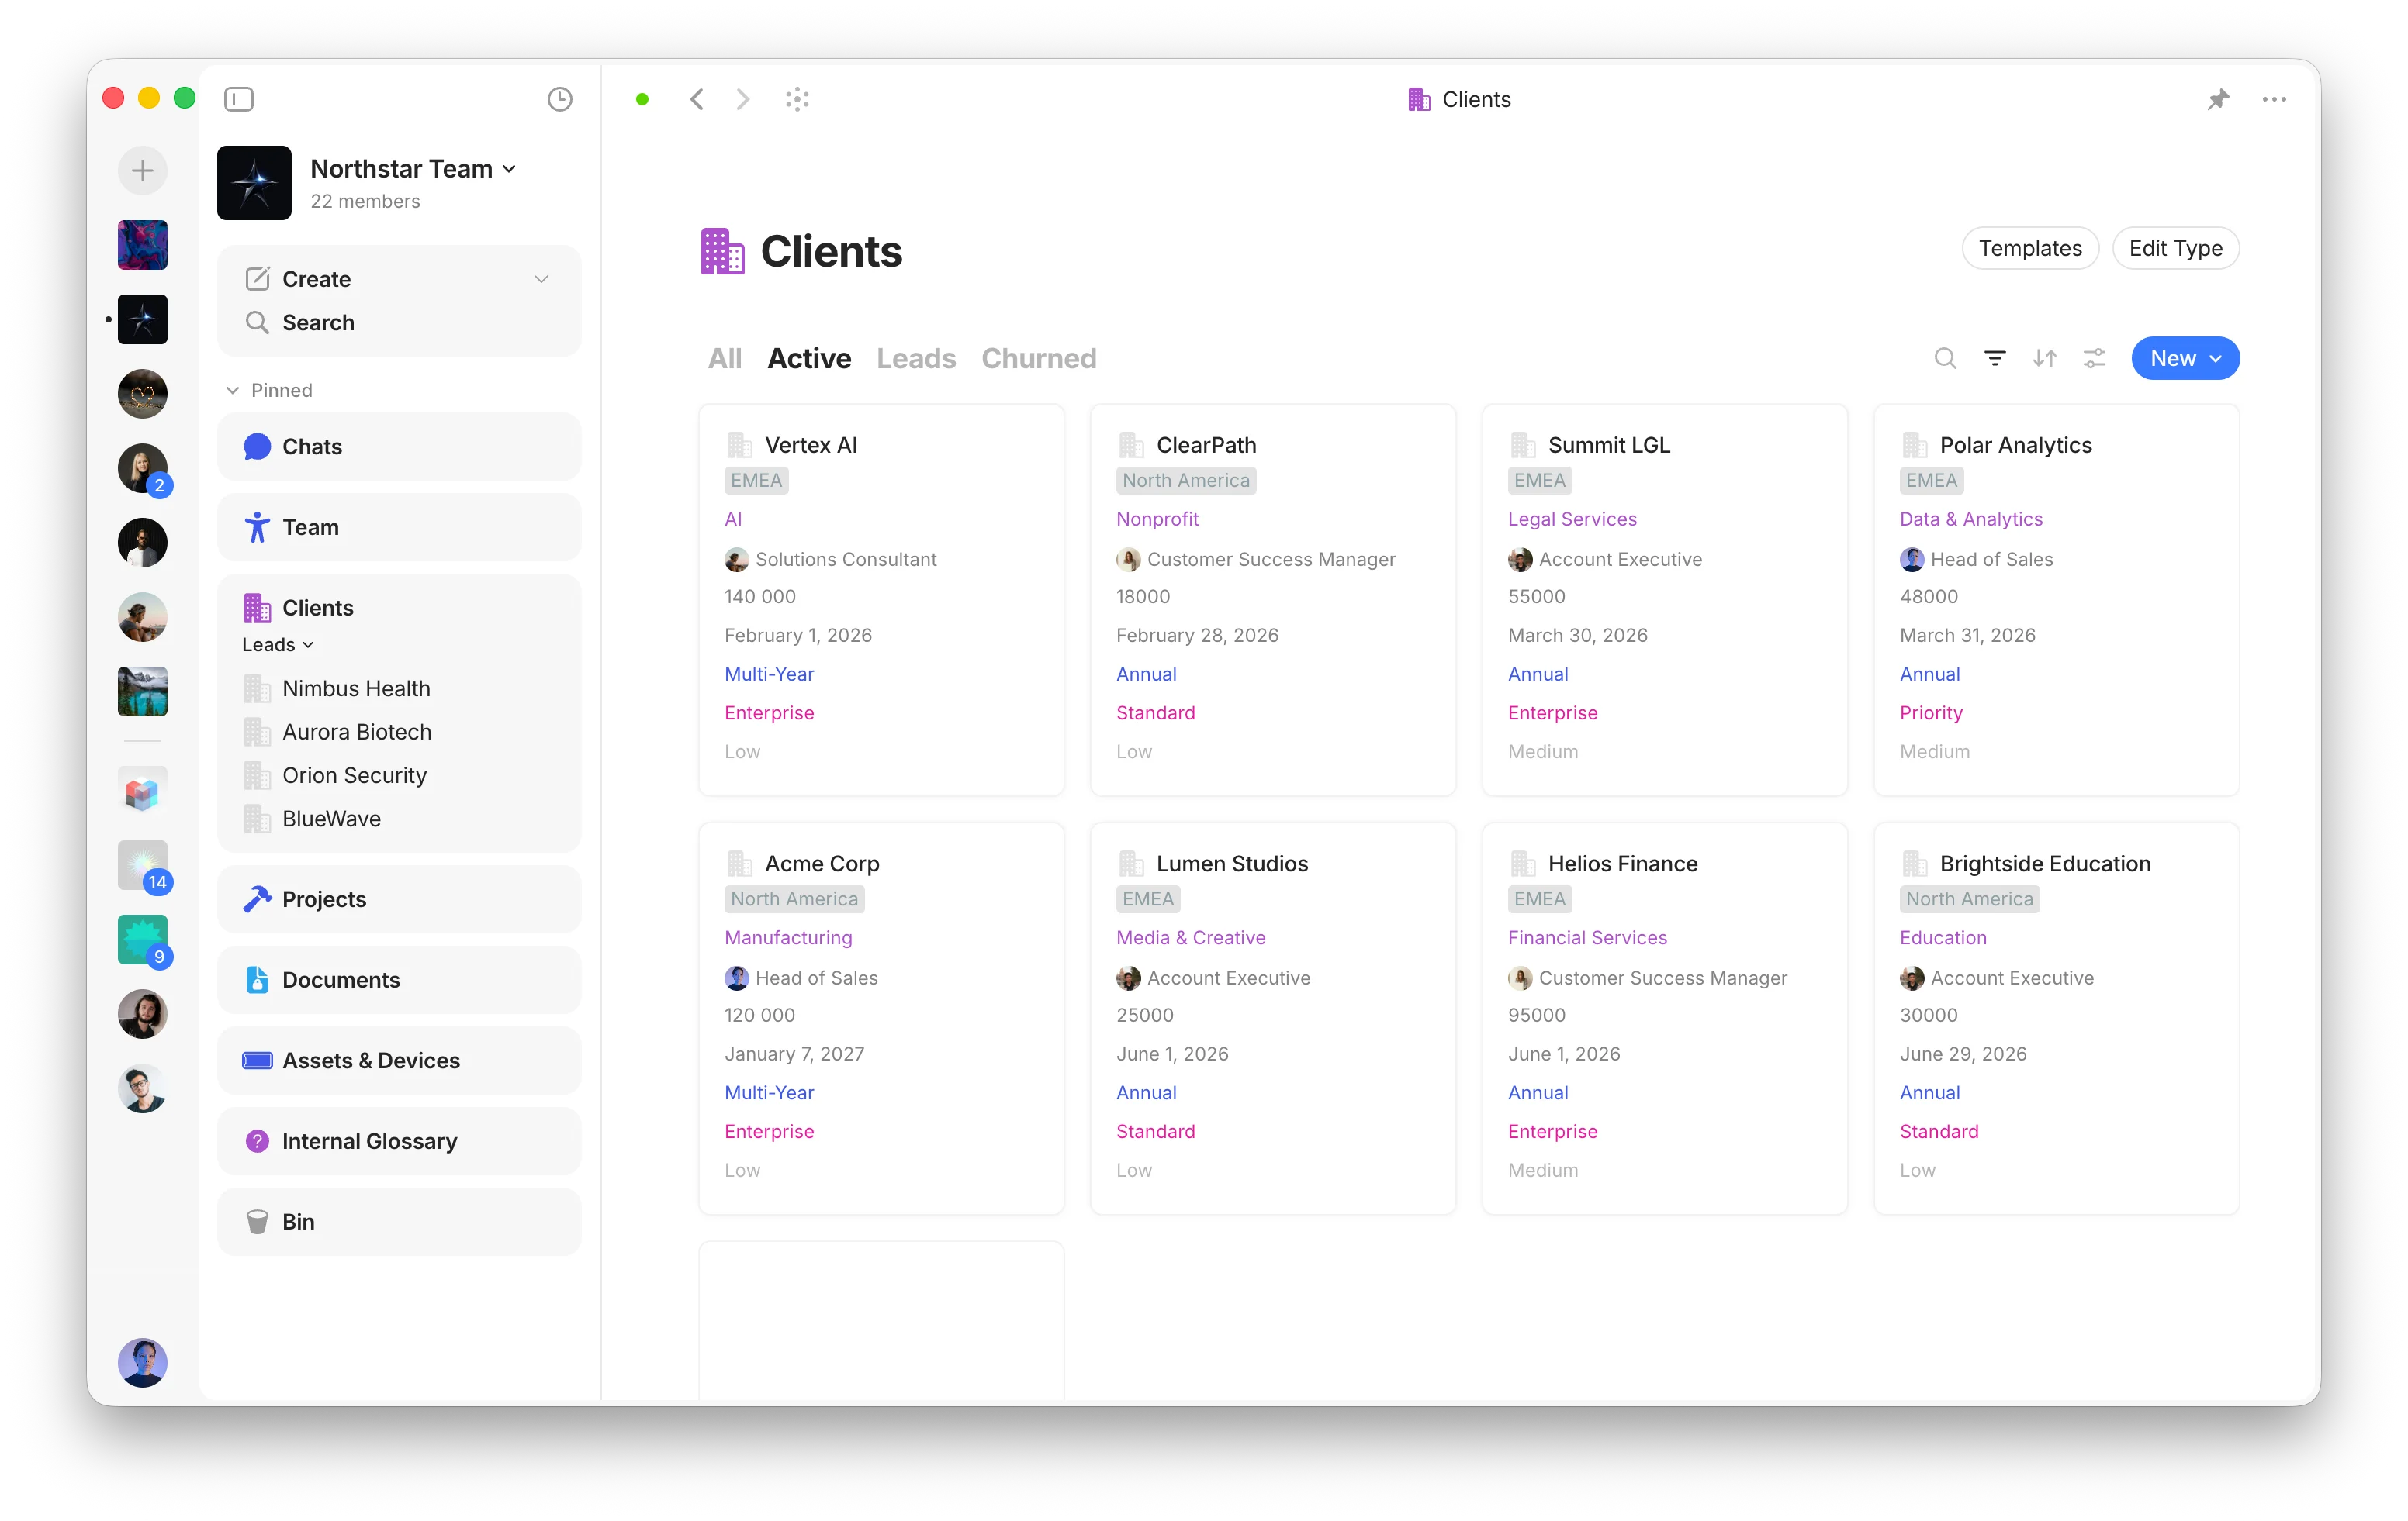This screenshot has width=2408, height=1521.
Task: Open view settings sliders icon
Action: [x=2094, y=357]
